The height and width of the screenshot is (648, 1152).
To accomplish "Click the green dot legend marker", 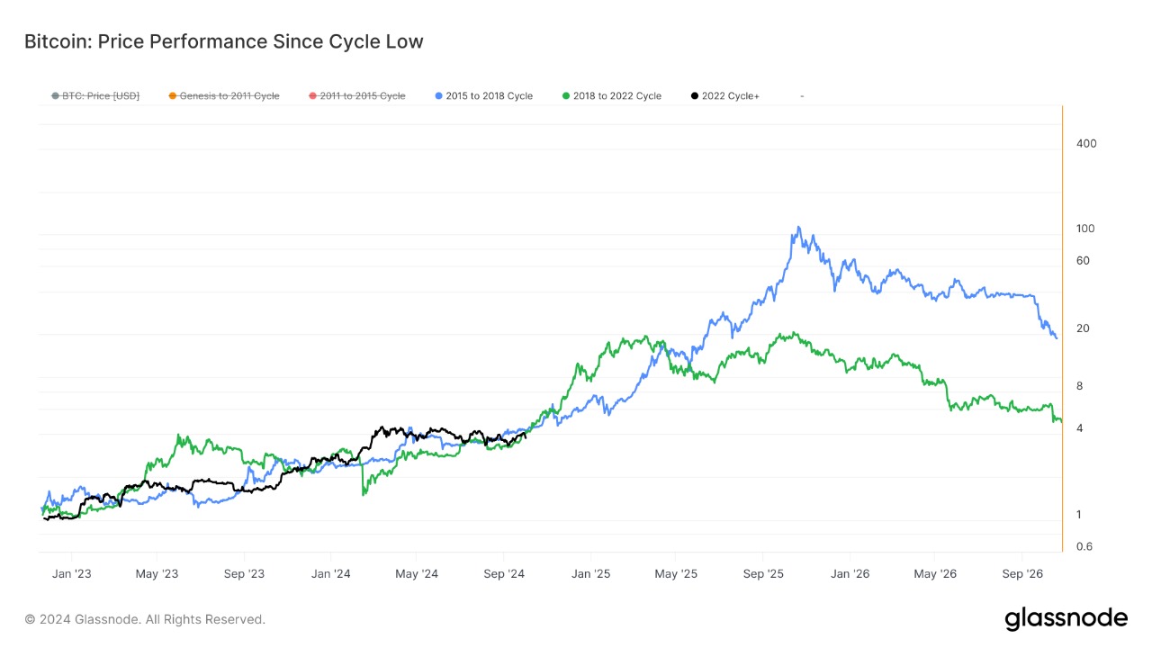I will (566, 95).
